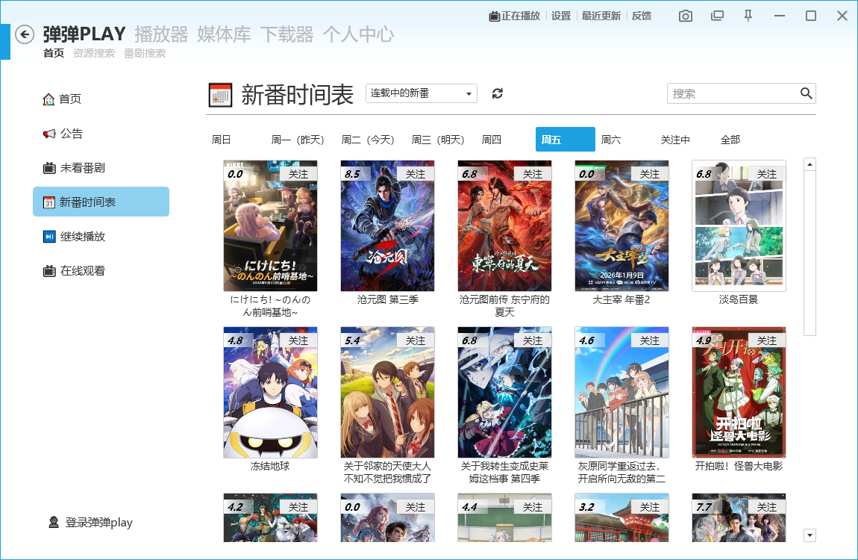Screen dimensions: 858x560
Task: Click 关注 on 开拍啦！怪兽大电影
Action: [767, 340]
